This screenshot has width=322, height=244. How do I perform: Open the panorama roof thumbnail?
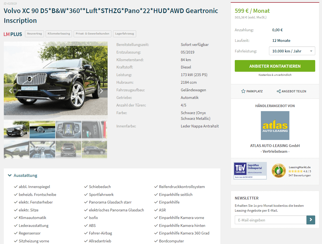coord(16,150)
